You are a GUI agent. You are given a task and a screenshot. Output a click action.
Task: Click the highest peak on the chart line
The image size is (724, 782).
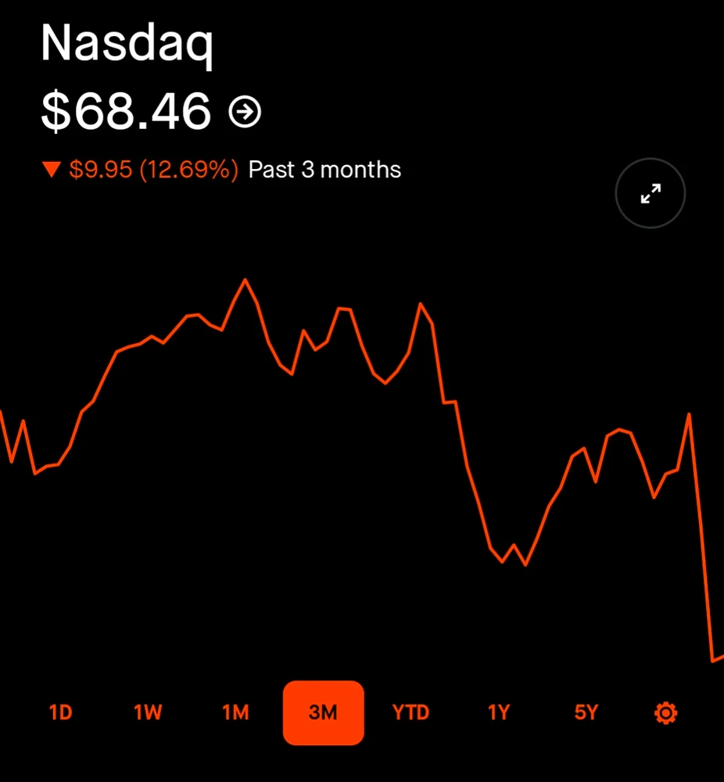click(x=245, y=279)
